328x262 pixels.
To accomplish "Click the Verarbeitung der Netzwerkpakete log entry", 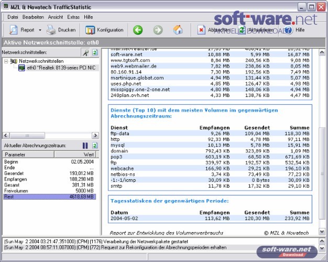I will (96, 242).
